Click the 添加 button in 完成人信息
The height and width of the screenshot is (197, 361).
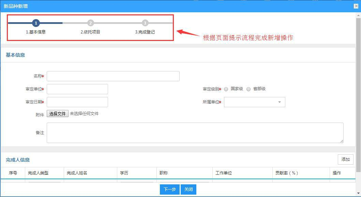(345, 159)
